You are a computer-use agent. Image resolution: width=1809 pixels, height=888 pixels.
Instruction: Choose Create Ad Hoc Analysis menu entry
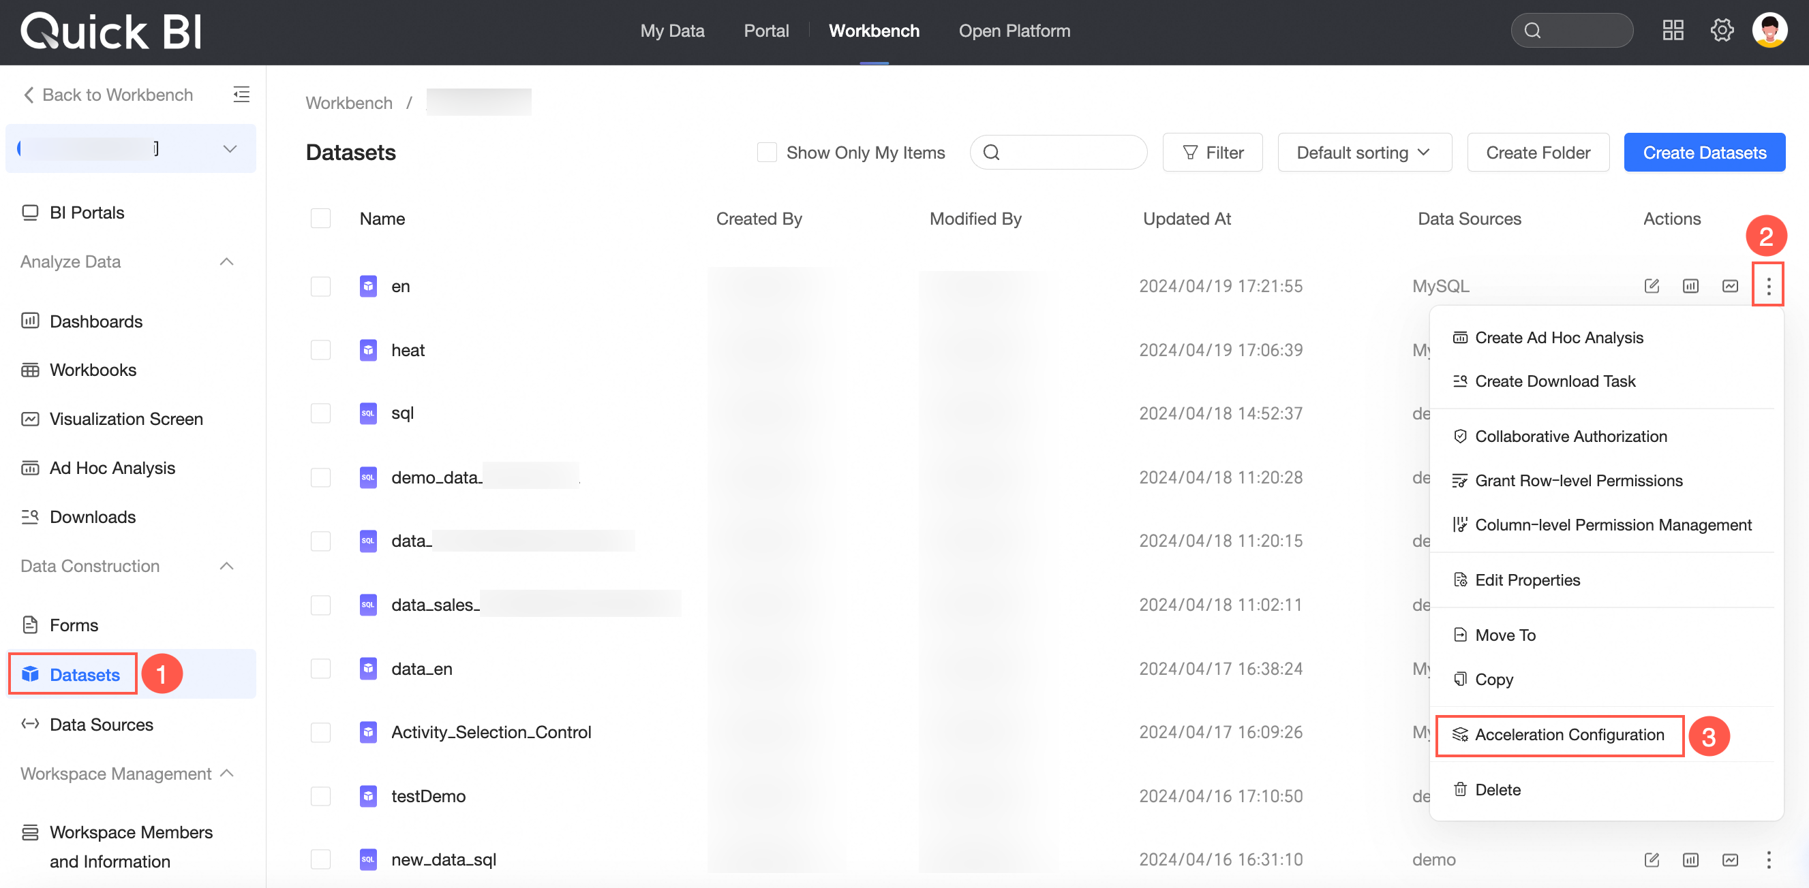(x=1558, y=337)
